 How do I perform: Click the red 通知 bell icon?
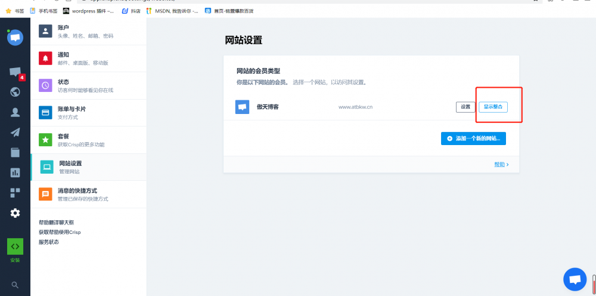(x=45, y=58)
